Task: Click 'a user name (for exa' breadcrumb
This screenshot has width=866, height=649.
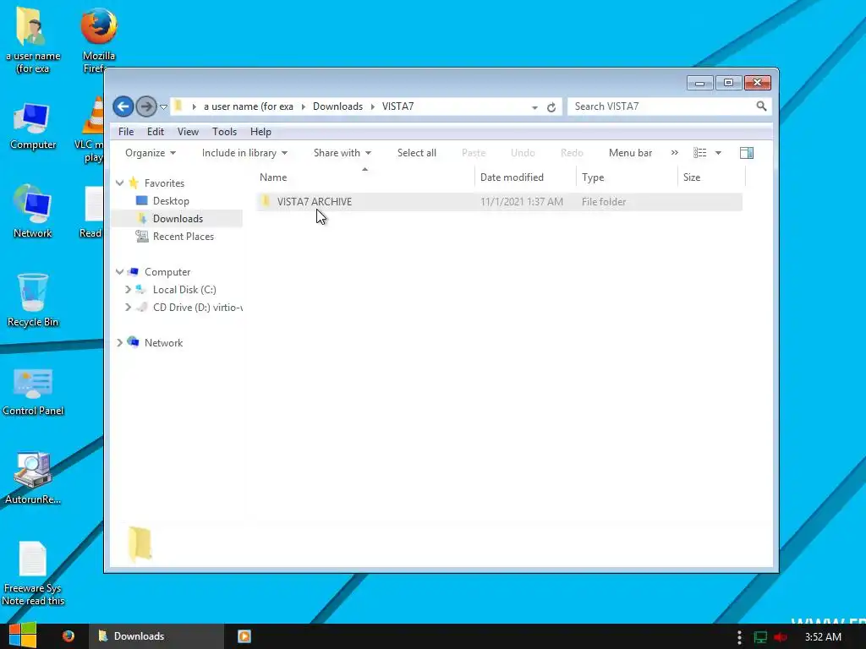Action: (x=249, y=106)
